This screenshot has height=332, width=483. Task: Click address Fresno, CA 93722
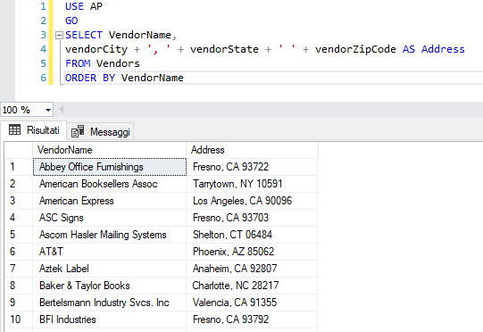(x=252, y=167)
